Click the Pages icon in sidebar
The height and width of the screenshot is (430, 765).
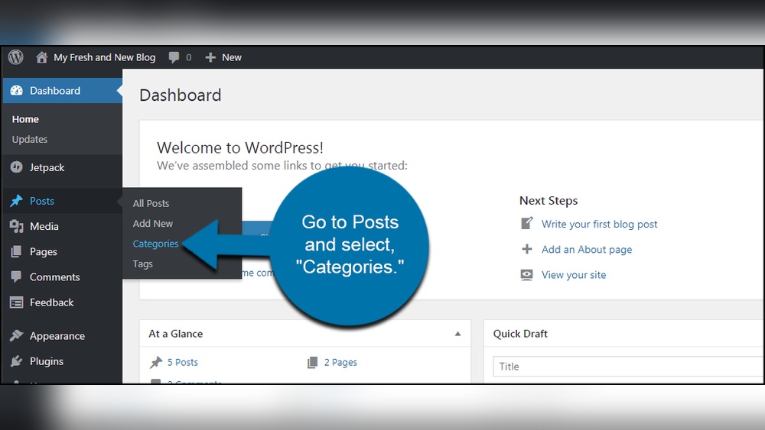click(16, 251)
